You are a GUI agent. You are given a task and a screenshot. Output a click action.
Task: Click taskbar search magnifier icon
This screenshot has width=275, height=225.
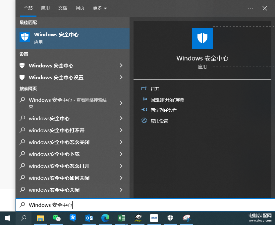pyautogui.click(x=24, y=218)
